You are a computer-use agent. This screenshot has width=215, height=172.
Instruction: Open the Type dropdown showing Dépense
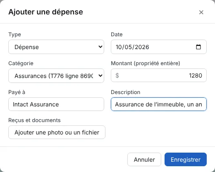click(x=56, y=47)
